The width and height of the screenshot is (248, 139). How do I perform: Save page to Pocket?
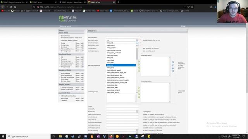189,7
